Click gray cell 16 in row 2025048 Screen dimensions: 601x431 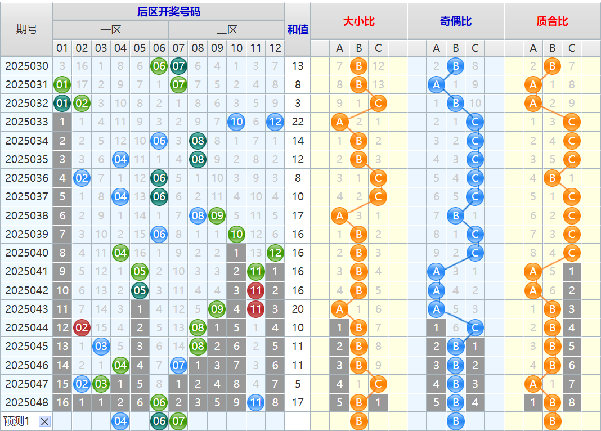[x=62, y=402]
